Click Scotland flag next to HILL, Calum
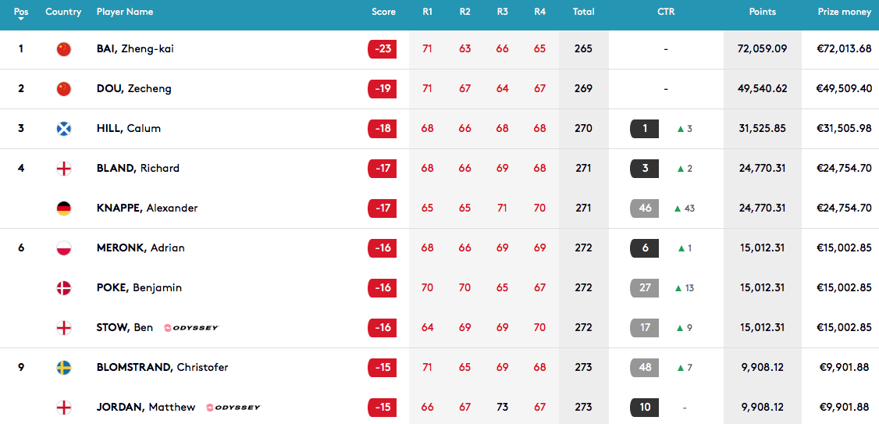The width and height of the screenshot is (879, 424). pos(64,128)
